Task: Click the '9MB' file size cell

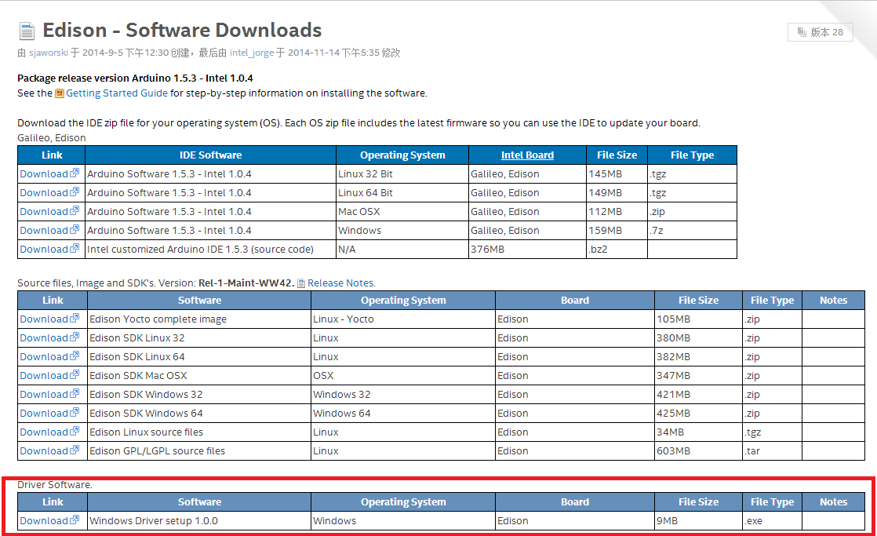Action: tap(698, 521)
